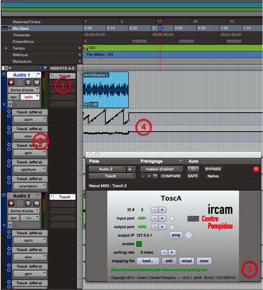
Task: Click the reload mapping file button
Action: click(186, 261)
